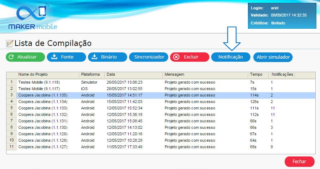Click the Maker Mobile logo
Screen dimensions: 320x169
(x=33, y=18)
